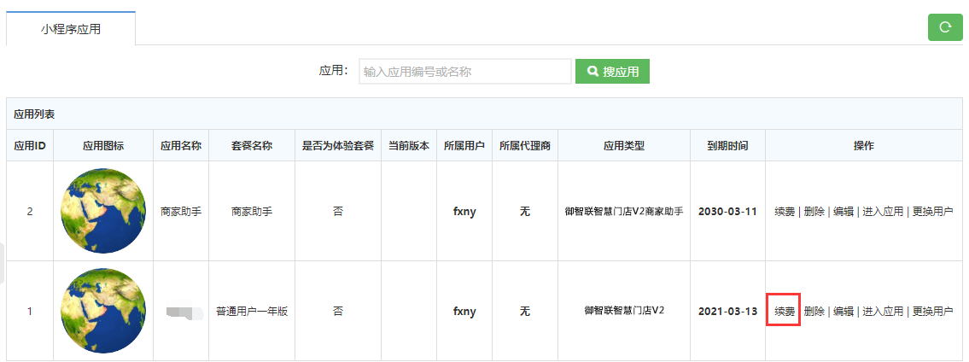Click 编辑 for the 商家助手 app
Image resolution: width=969 pixels, height=362 pixels.
(843, 212)
